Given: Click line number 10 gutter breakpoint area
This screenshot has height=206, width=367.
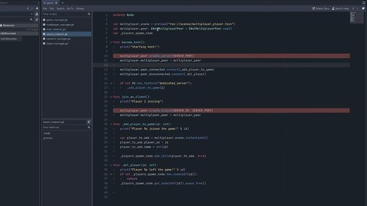Looking at the screenshot, I should [x=106, y=56].
